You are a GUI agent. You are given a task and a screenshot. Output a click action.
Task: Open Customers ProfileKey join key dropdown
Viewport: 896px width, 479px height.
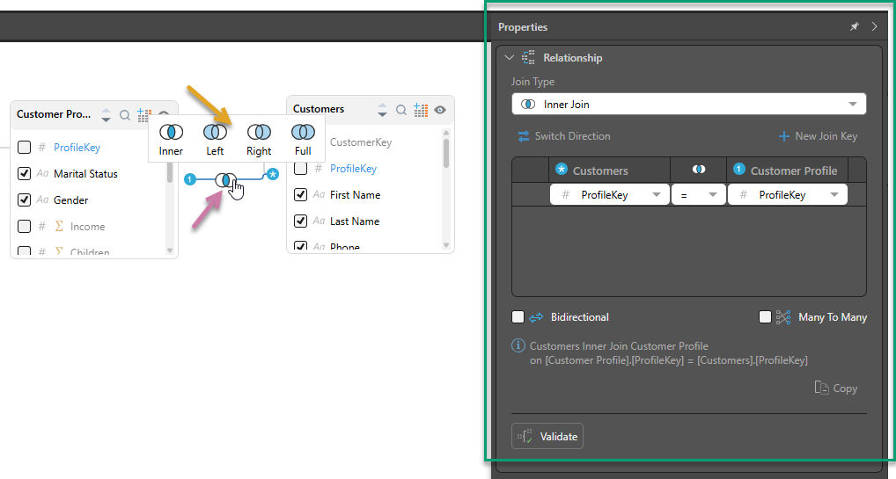click(609, 195)
